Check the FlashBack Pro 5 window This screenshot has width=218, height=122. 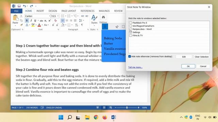point(130,23)
